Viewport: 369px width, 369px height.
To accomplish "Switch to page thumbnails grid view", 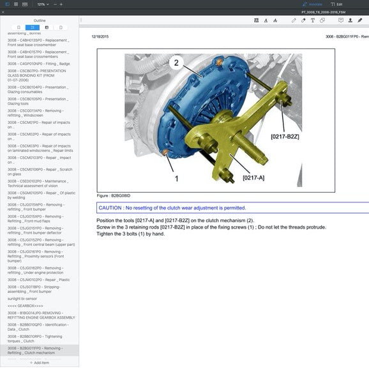I will pos(16,4).
